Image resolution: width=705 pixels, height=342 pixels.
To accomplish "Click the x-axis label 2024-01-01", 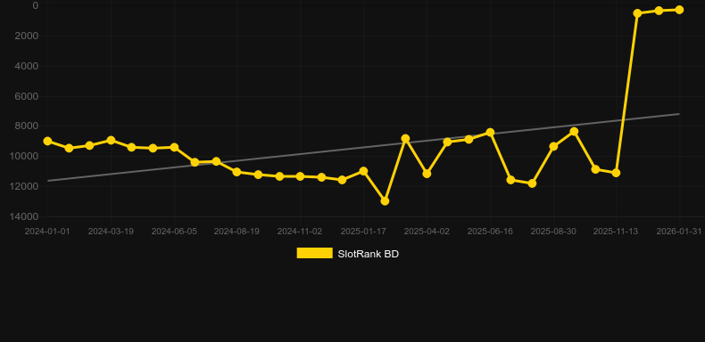I will tap(47, 232).
